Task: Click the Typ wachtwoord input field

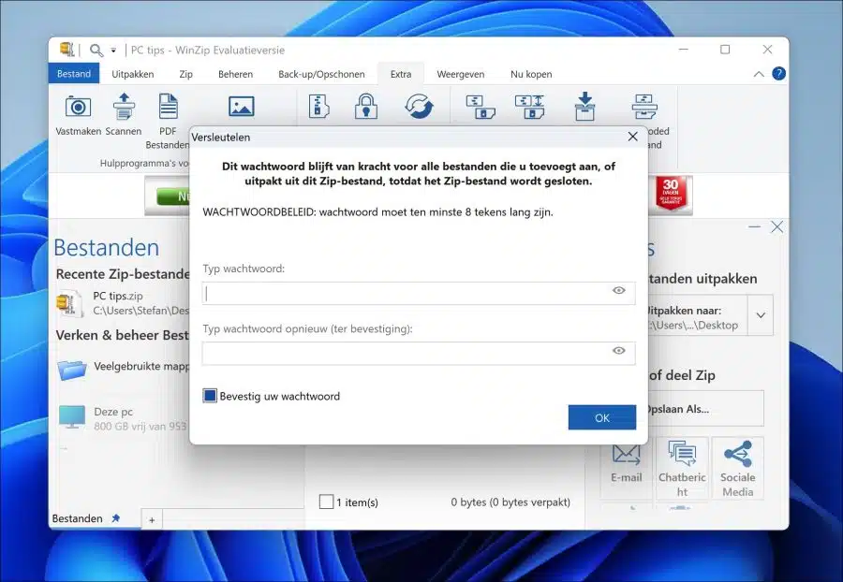Action: click(419, 293)
